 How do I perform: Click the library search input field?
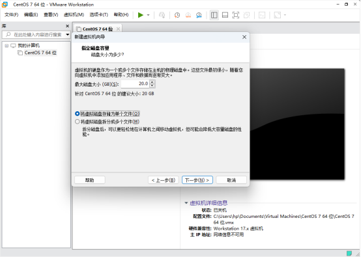(36, 34)
